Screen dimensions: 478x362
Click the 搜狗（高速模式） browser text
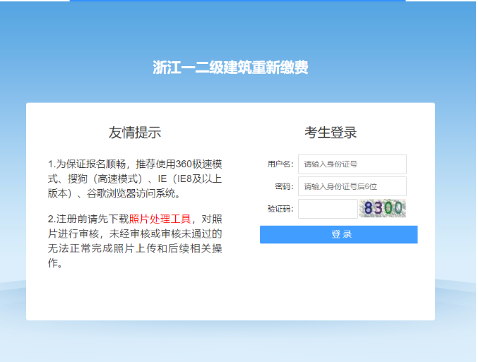click(104, 179)
